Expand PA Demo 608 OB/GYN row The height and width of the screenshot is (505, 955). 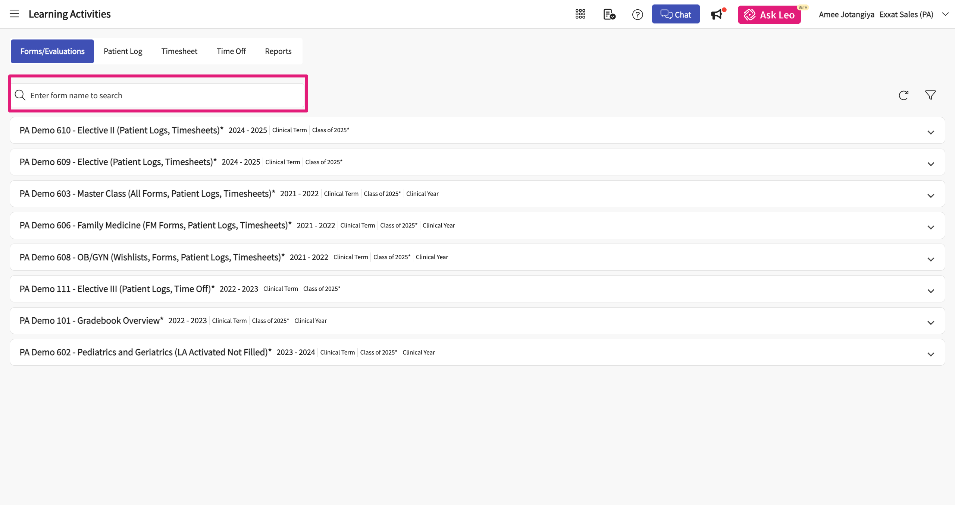pos(931,259)
